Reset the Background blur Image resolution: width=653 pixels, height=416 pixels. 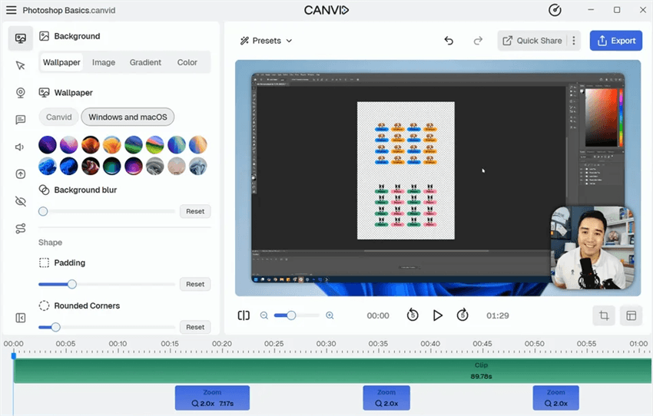pyautogui.click(x=195, y=211)
